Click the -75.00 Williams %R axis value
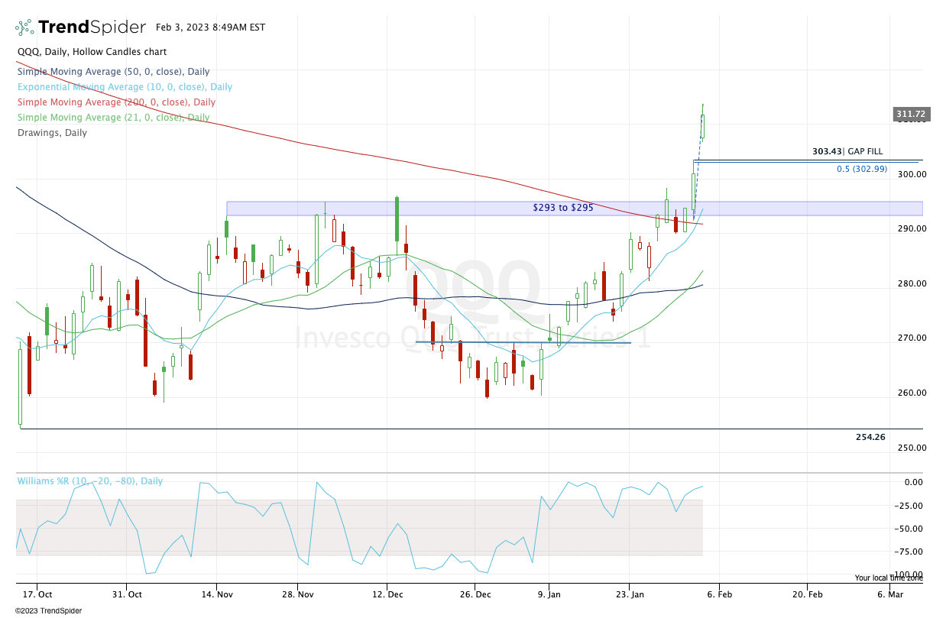 click(x=909, y=552)
